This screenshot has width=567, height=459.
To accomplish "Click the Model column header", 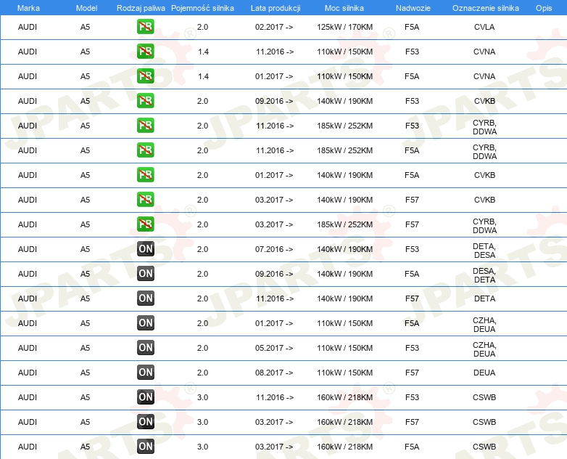I will click(86, 8).
